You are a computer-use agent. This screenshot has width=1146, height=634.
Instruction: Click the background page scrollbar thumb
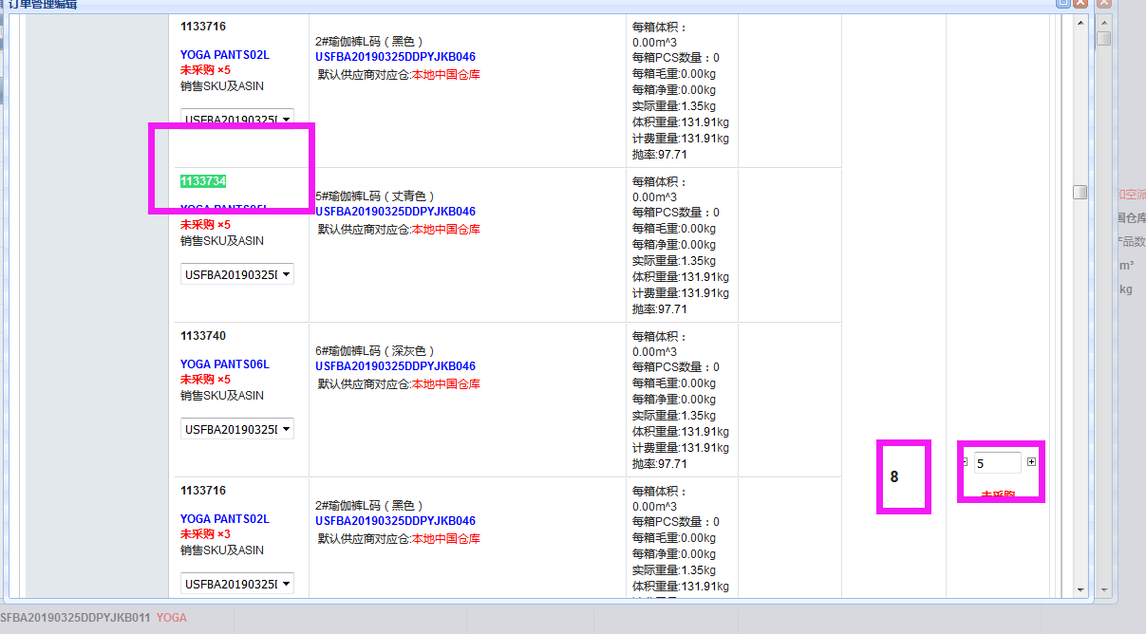(x=1104, y=39)
